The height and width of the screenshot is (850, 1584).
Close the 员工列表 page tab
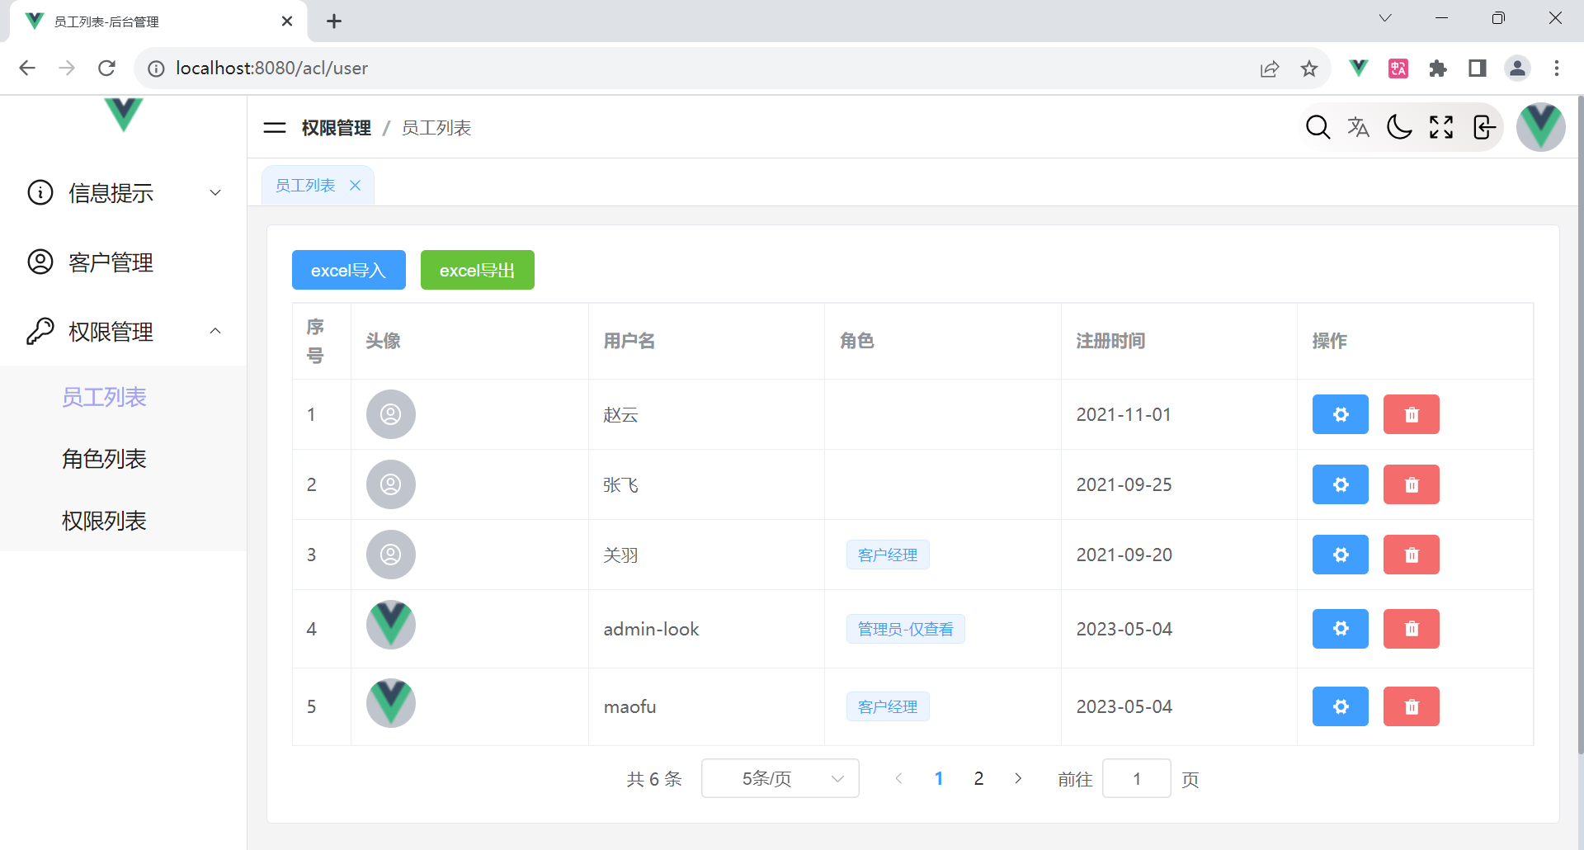tap(356, 186)
